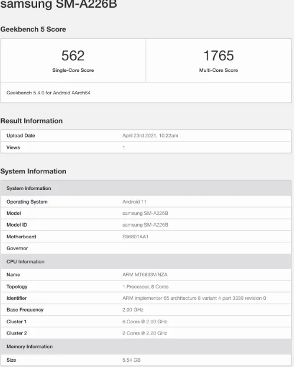Click the samsung SM-A226B value in Model row
The width and height of the screenshot is (294, 367).
(145, 213)
